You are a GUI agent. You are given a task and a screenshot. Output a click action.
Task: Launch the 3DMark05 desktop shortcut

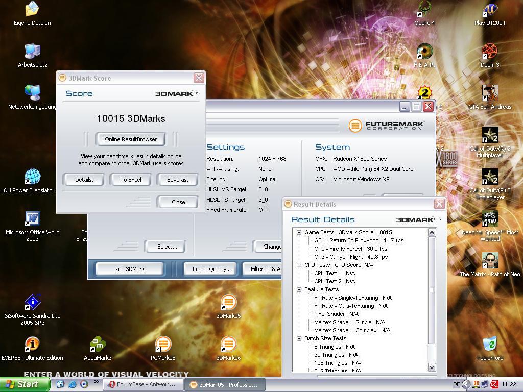point(228,306)
